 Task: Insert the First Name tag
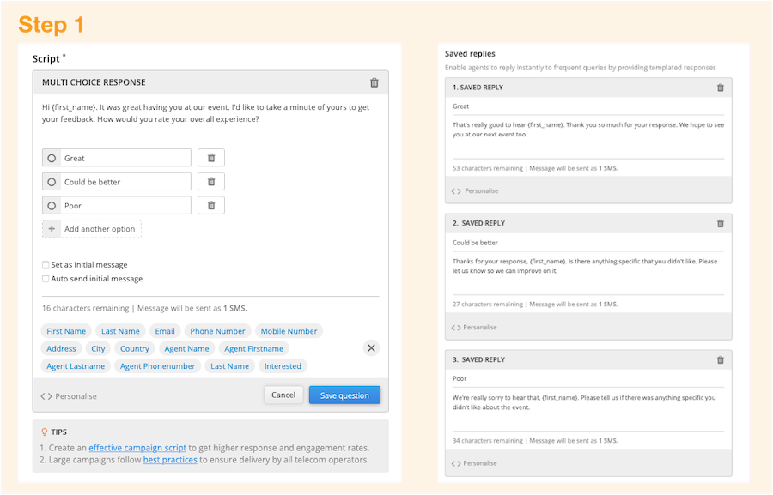[x=66, y=331]
